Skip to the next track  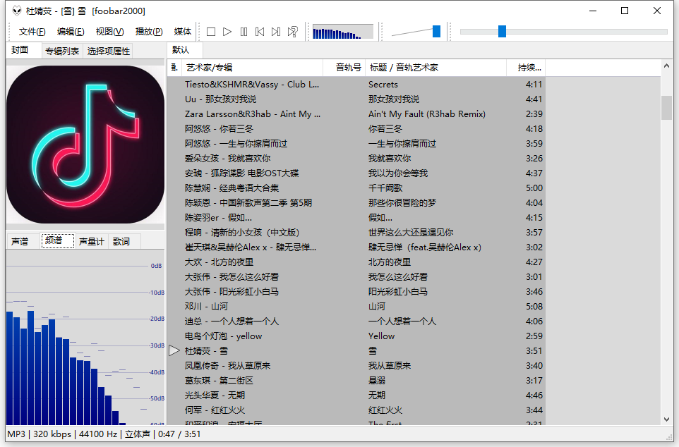pos(276,32)
